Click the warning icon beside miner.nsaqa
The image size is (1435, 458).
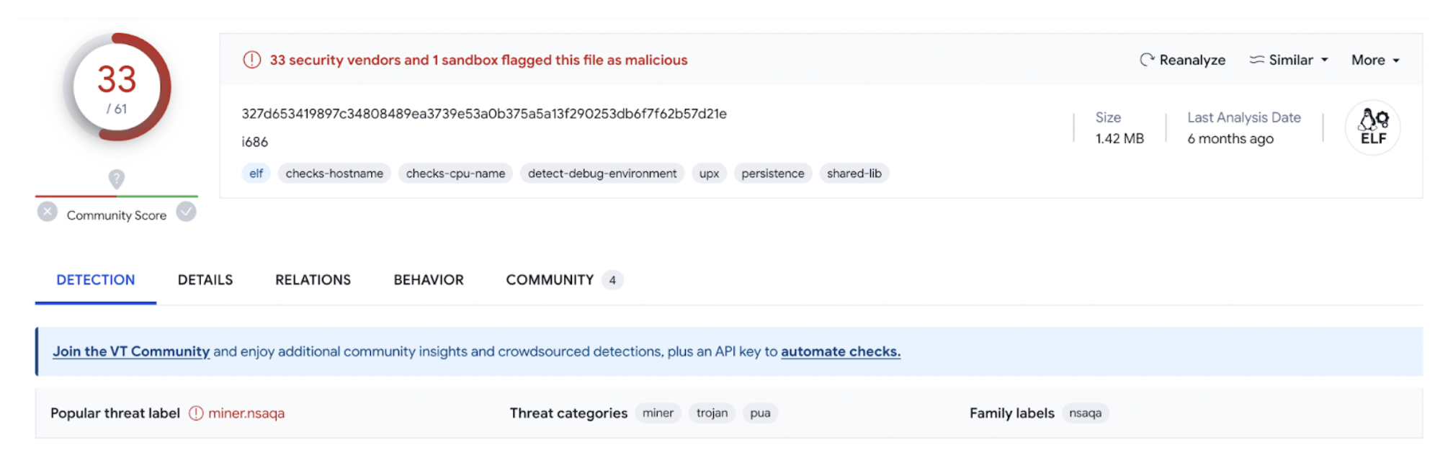196,413
